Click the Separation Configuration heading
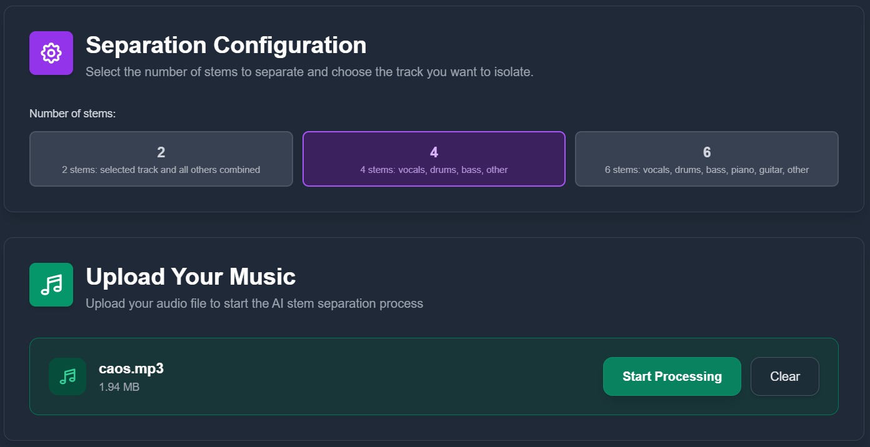The height and width of the screenshot is (447, 870). pyautogui.click(x=226, y=45)
